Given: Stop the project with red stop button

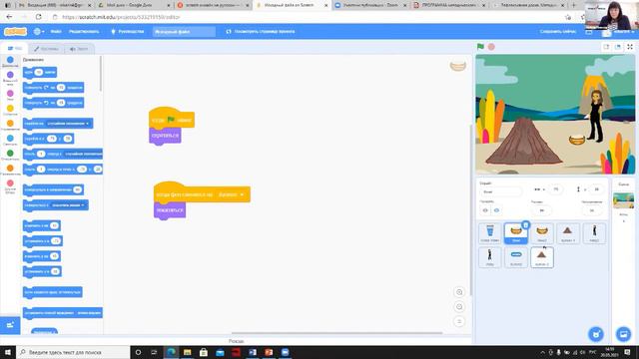Looking at the screenshot, I should (491, 47).
